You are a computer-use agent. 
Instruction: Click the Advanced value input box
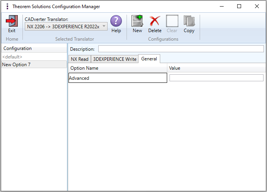point(216,78)
